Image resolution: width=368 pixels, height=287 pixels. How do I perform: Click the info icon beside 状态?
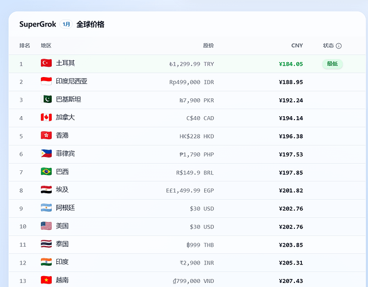tap(339, 46)
